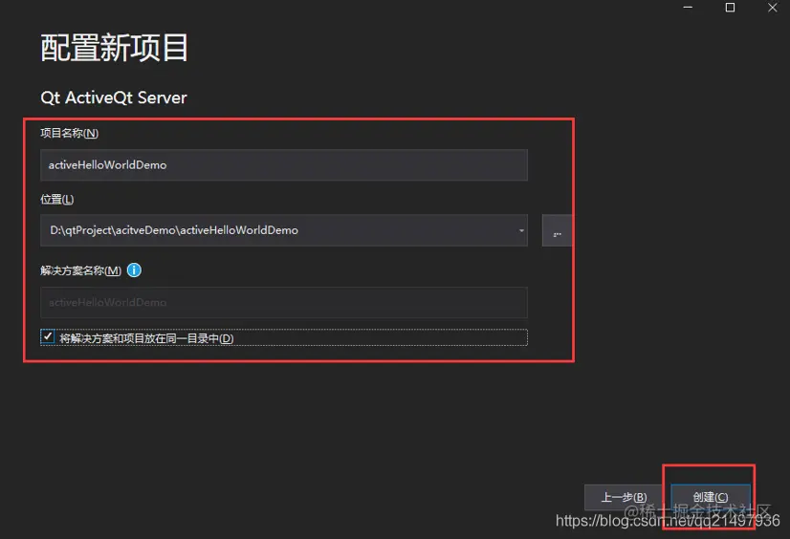Image resolution: width=790 pixels, height=539 pixels.
Task: Expand the location path dropdown arrow
Action: [521, 230]
